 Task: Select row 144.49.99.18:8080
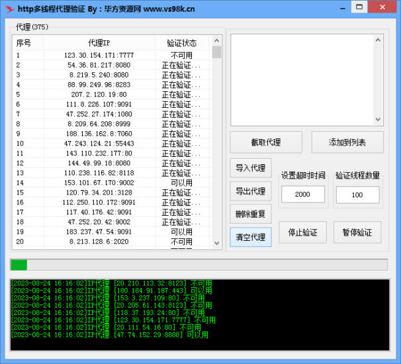pyautogui.click(x=112, y=163)
